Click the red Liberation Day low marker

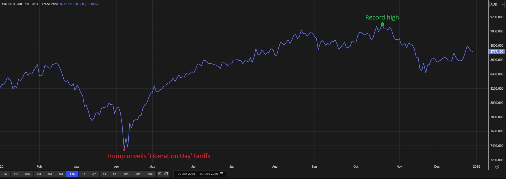[124, 150]
